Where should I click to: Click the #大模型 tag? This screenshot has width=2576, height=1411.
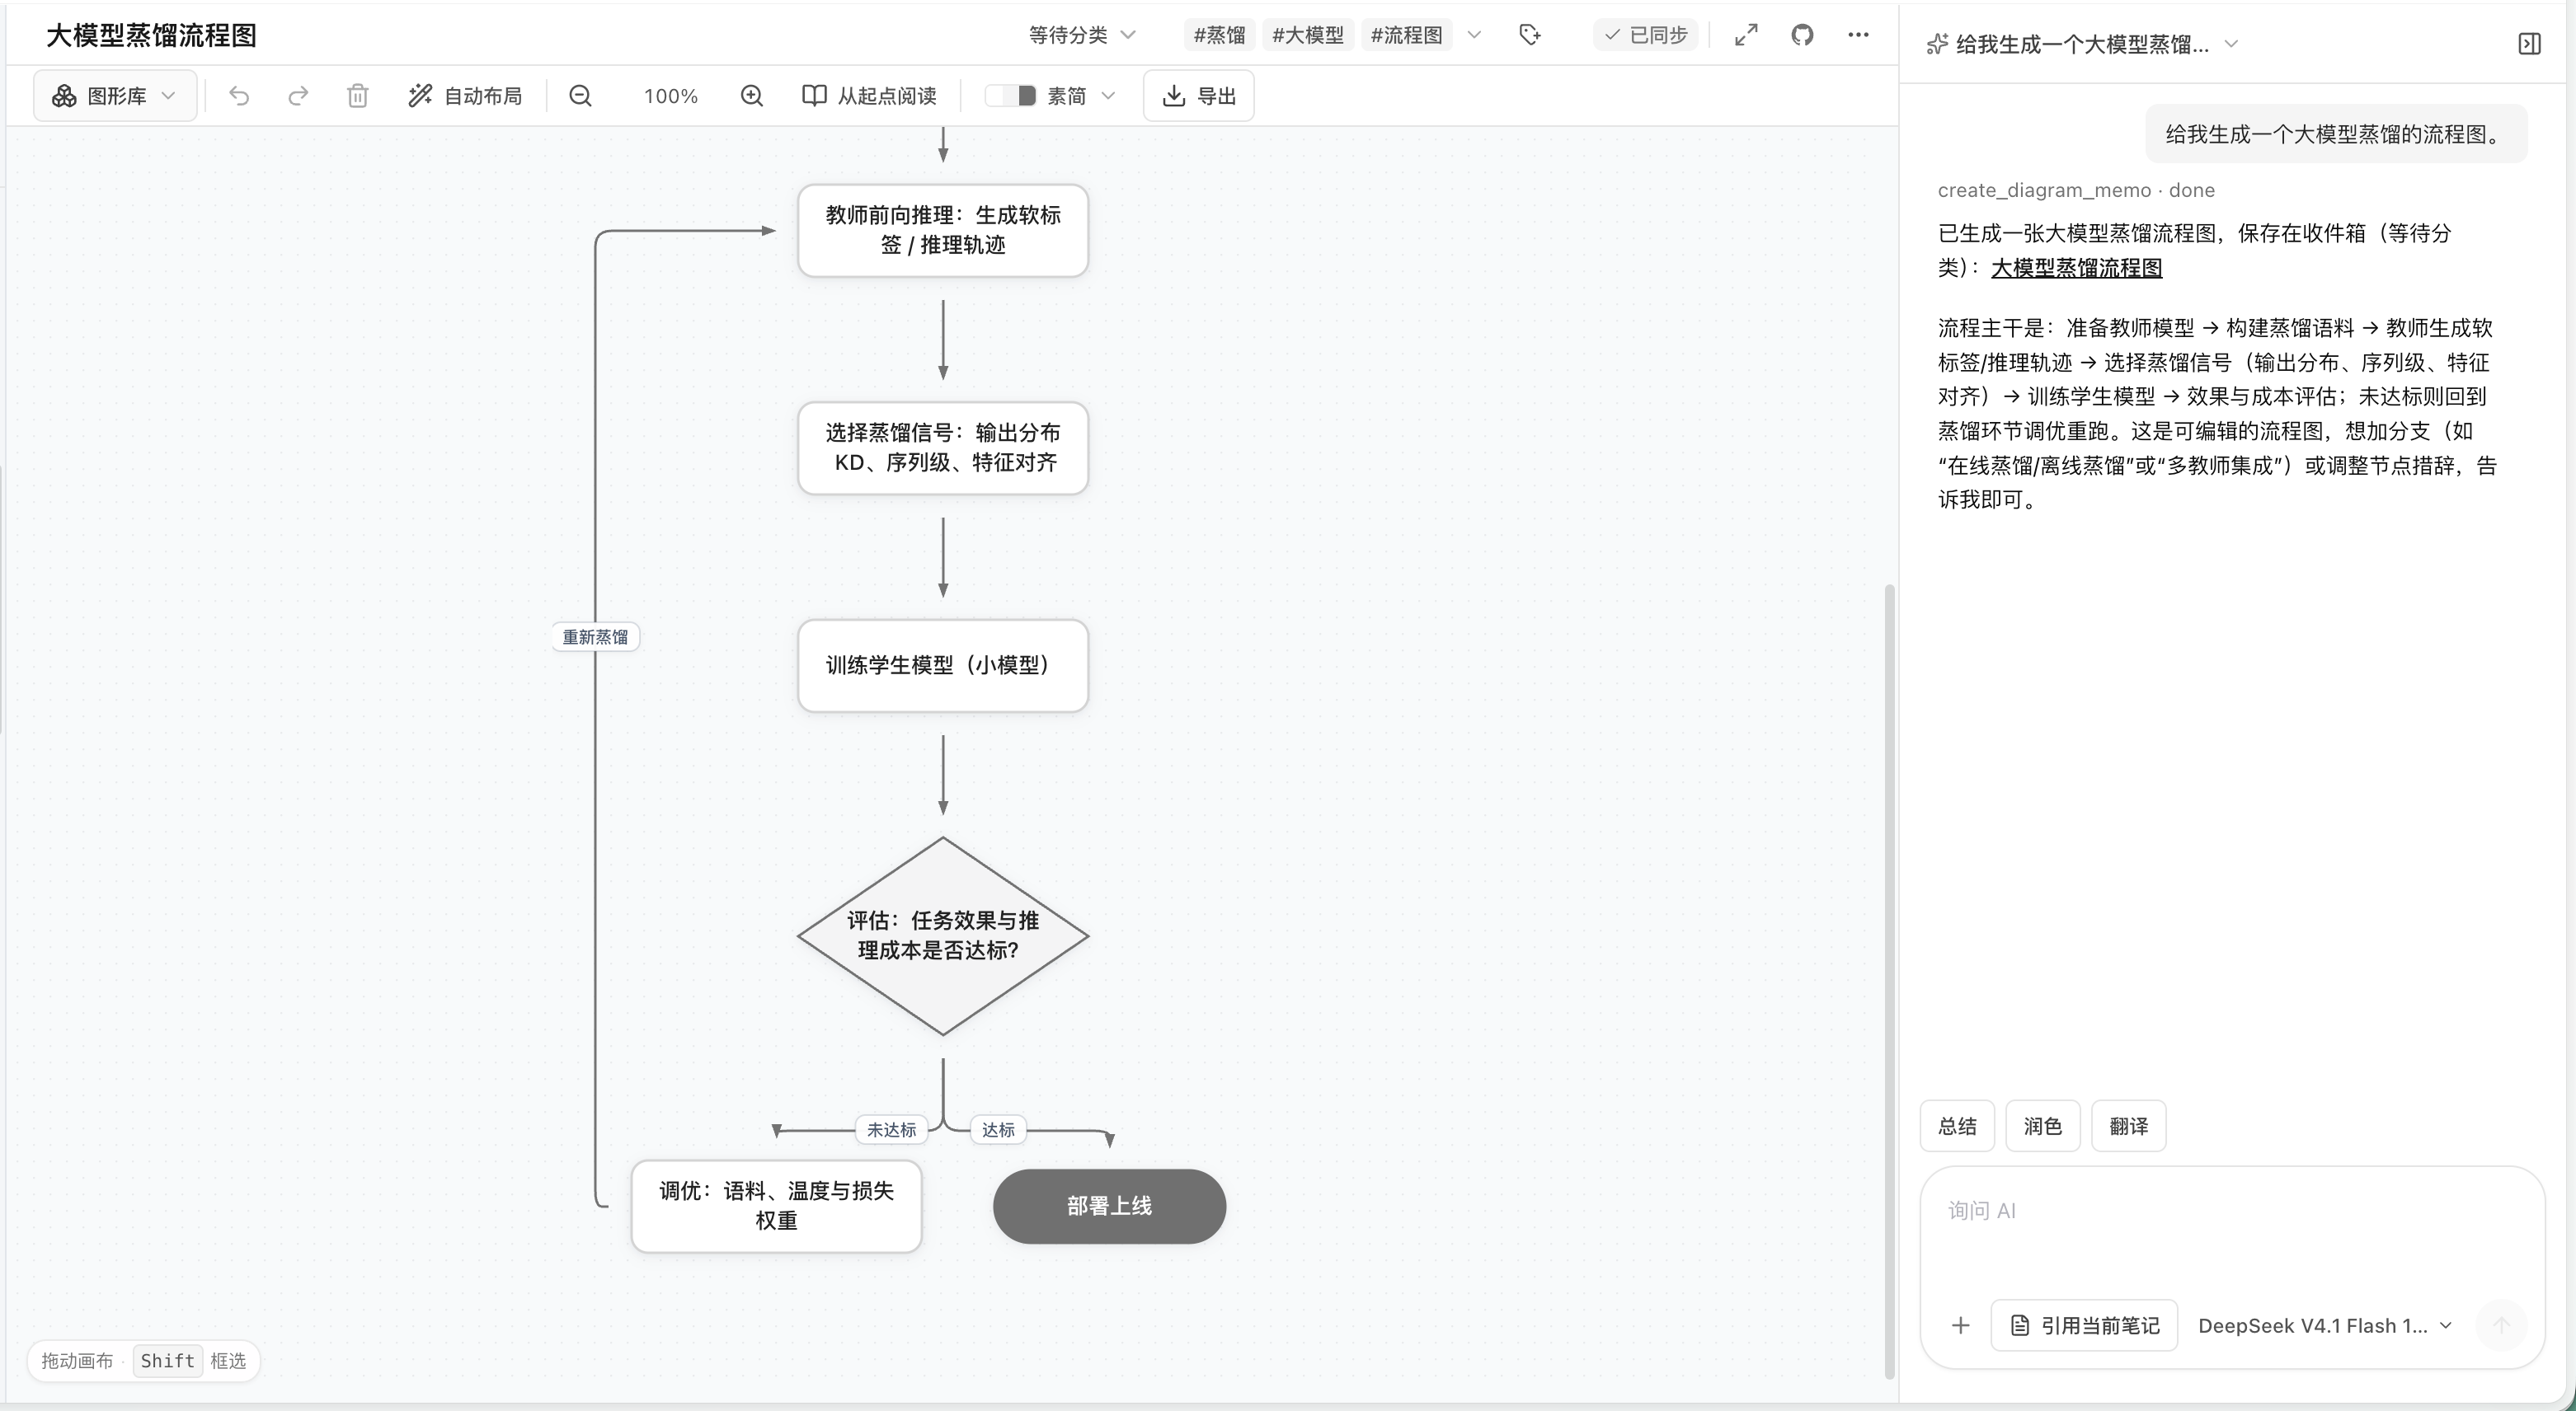pos(1308,35)
